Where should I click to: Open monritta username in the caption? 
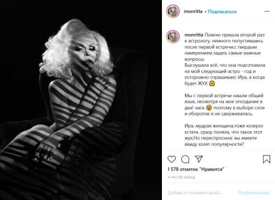coord(194,35)
